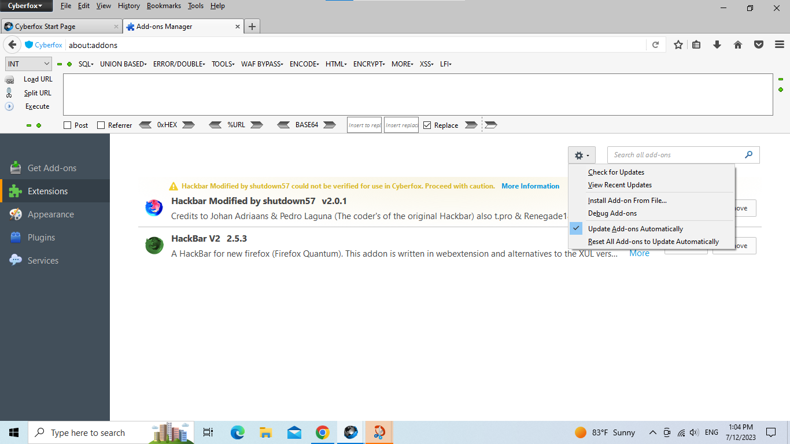Screen dimensions: 790x444
Task: Open the INT type dropdown
Action: click(x=28, y=64)
